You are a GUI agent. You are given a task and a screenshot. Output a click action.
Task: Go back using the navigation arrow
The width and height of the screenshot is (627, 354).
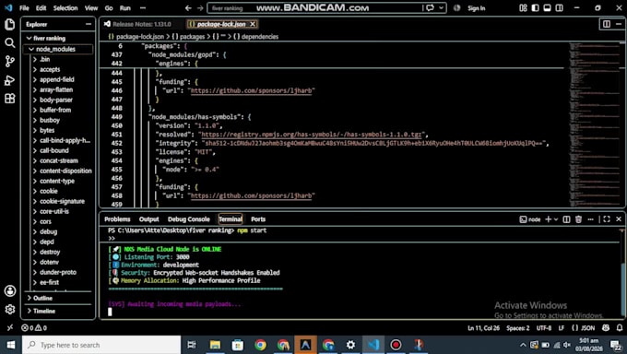pos(188,8)
